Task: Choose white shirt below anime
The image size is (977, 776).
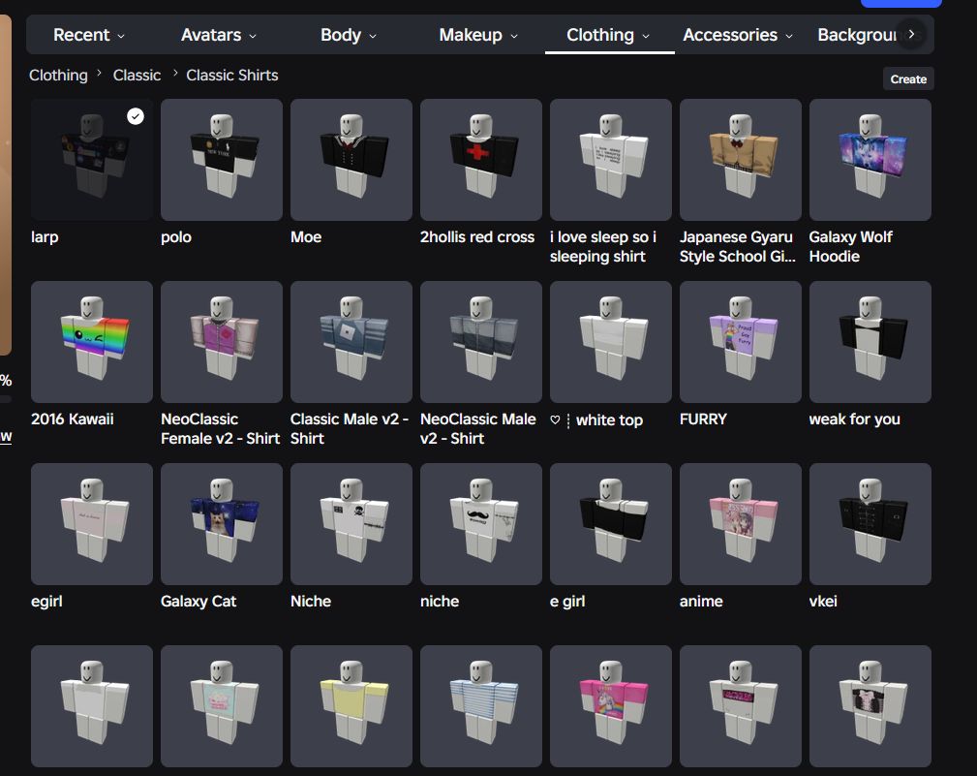Action: coord(740,705)
